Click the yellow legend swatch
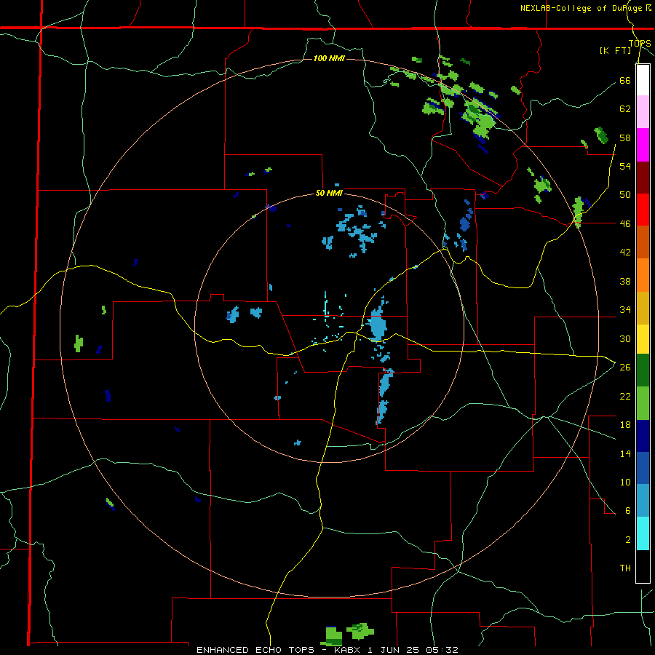 point(643,338)
